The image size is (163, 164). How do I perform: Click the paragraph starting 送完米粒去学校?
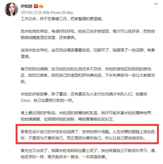pos(88,53)
